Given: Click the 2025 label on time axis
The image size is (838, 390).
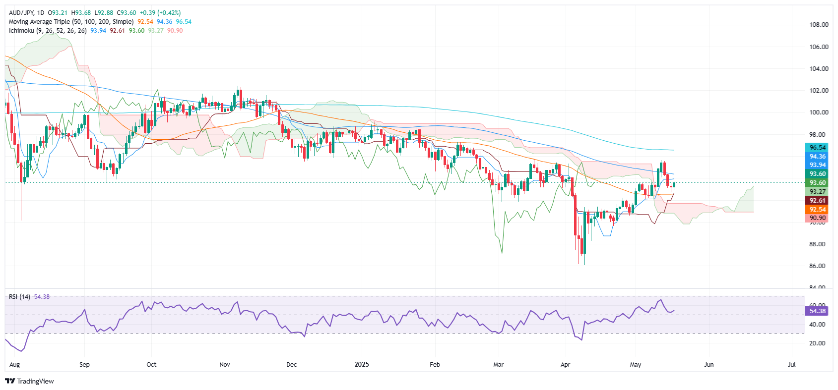Looking at the screenshot, I should point(362,365).
